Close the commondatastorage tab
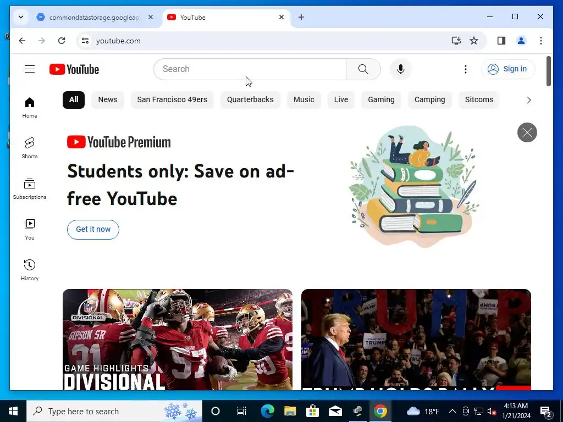 pyautogui.click(x=151, y=17)
